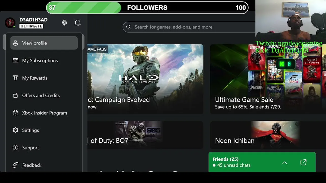Go to My Rewards
This screenshot has width=326, height=183.
(x=44, y=78)
